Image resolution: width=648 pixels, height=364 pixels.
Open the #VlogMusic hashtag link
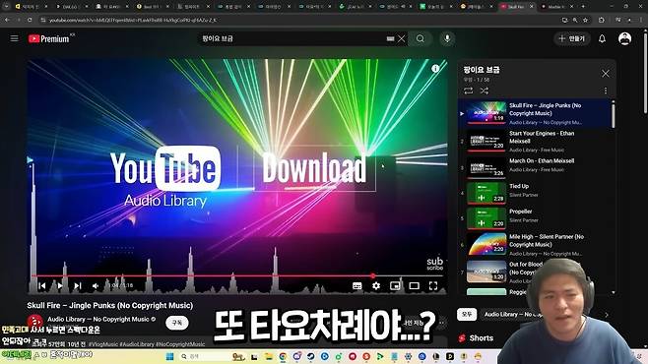pyautogui.click(x=103, y=343)
